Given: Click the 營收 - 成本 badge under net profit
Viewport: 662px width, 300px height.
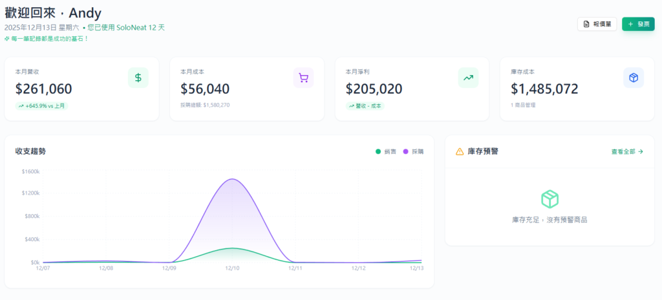Looking at the screenshot, I should [365, 105].
